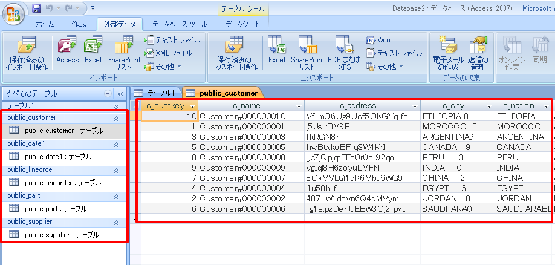The image size is (555, 265).
Task: Select the cell containing MOROCCO 3
Action: pyautogui.click(x=456, y=126)
